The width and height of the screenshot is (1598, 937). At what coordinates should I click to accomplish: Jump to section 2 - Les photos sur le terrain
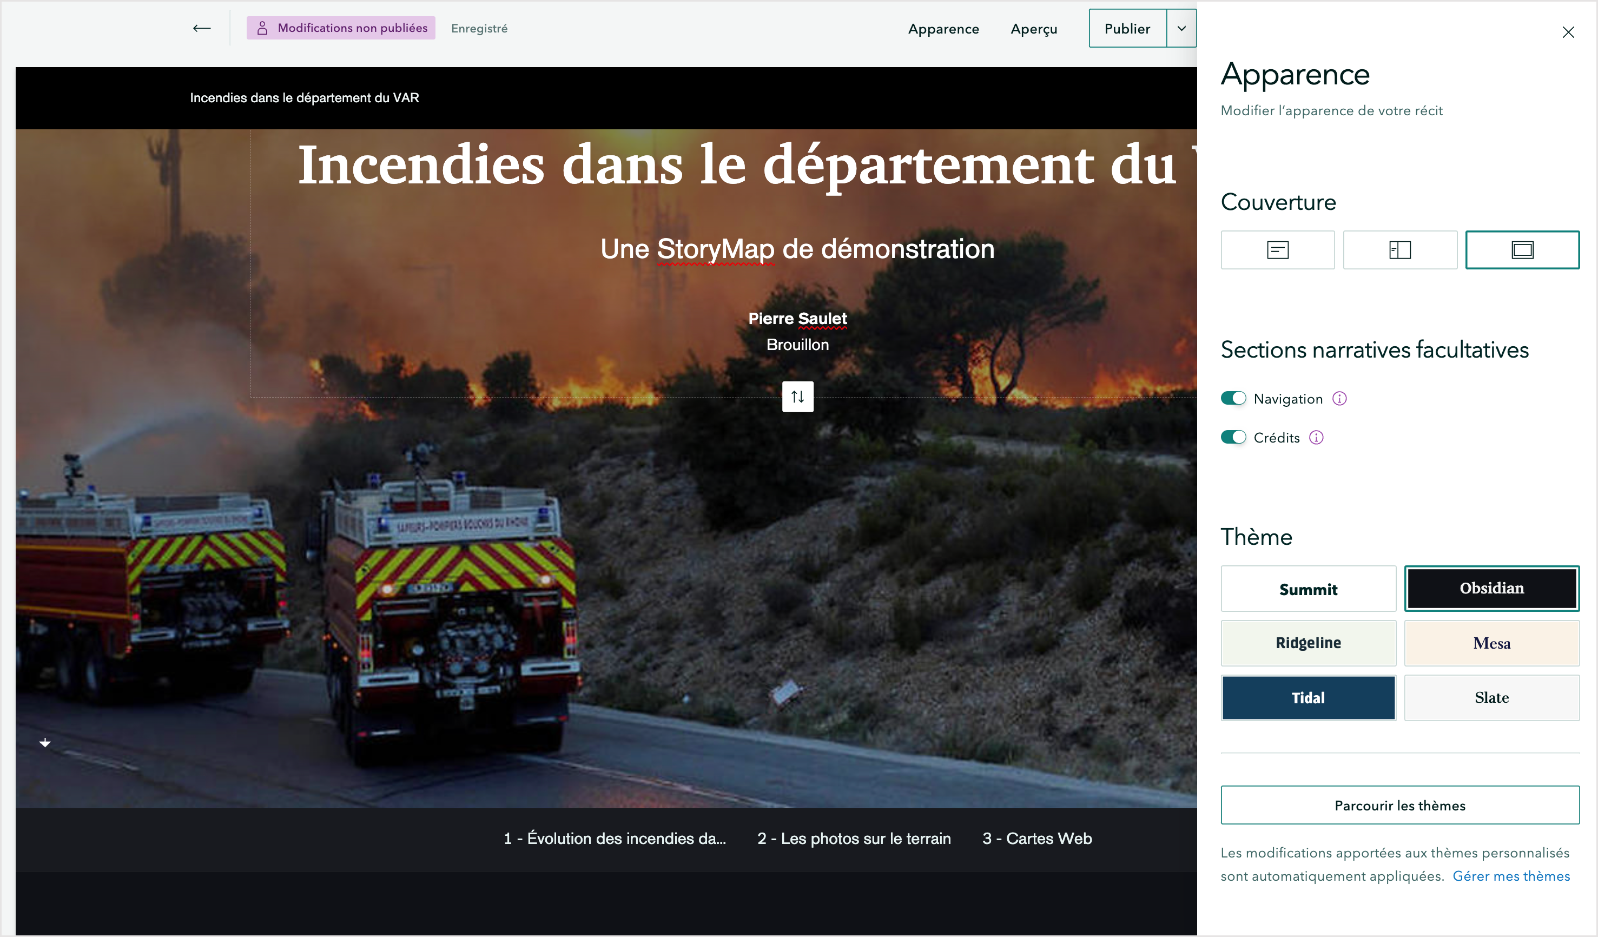pos(854,838)
